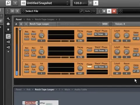Toggle the Auto button
This screenshot has width=140, height=105.
(x=87, y=11)
